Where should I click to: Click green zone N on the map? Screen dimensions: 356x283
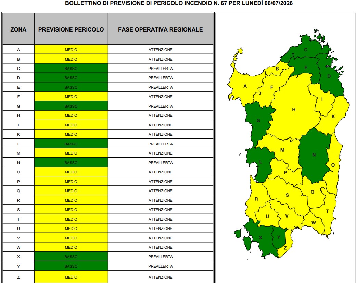tap(314, 155)
